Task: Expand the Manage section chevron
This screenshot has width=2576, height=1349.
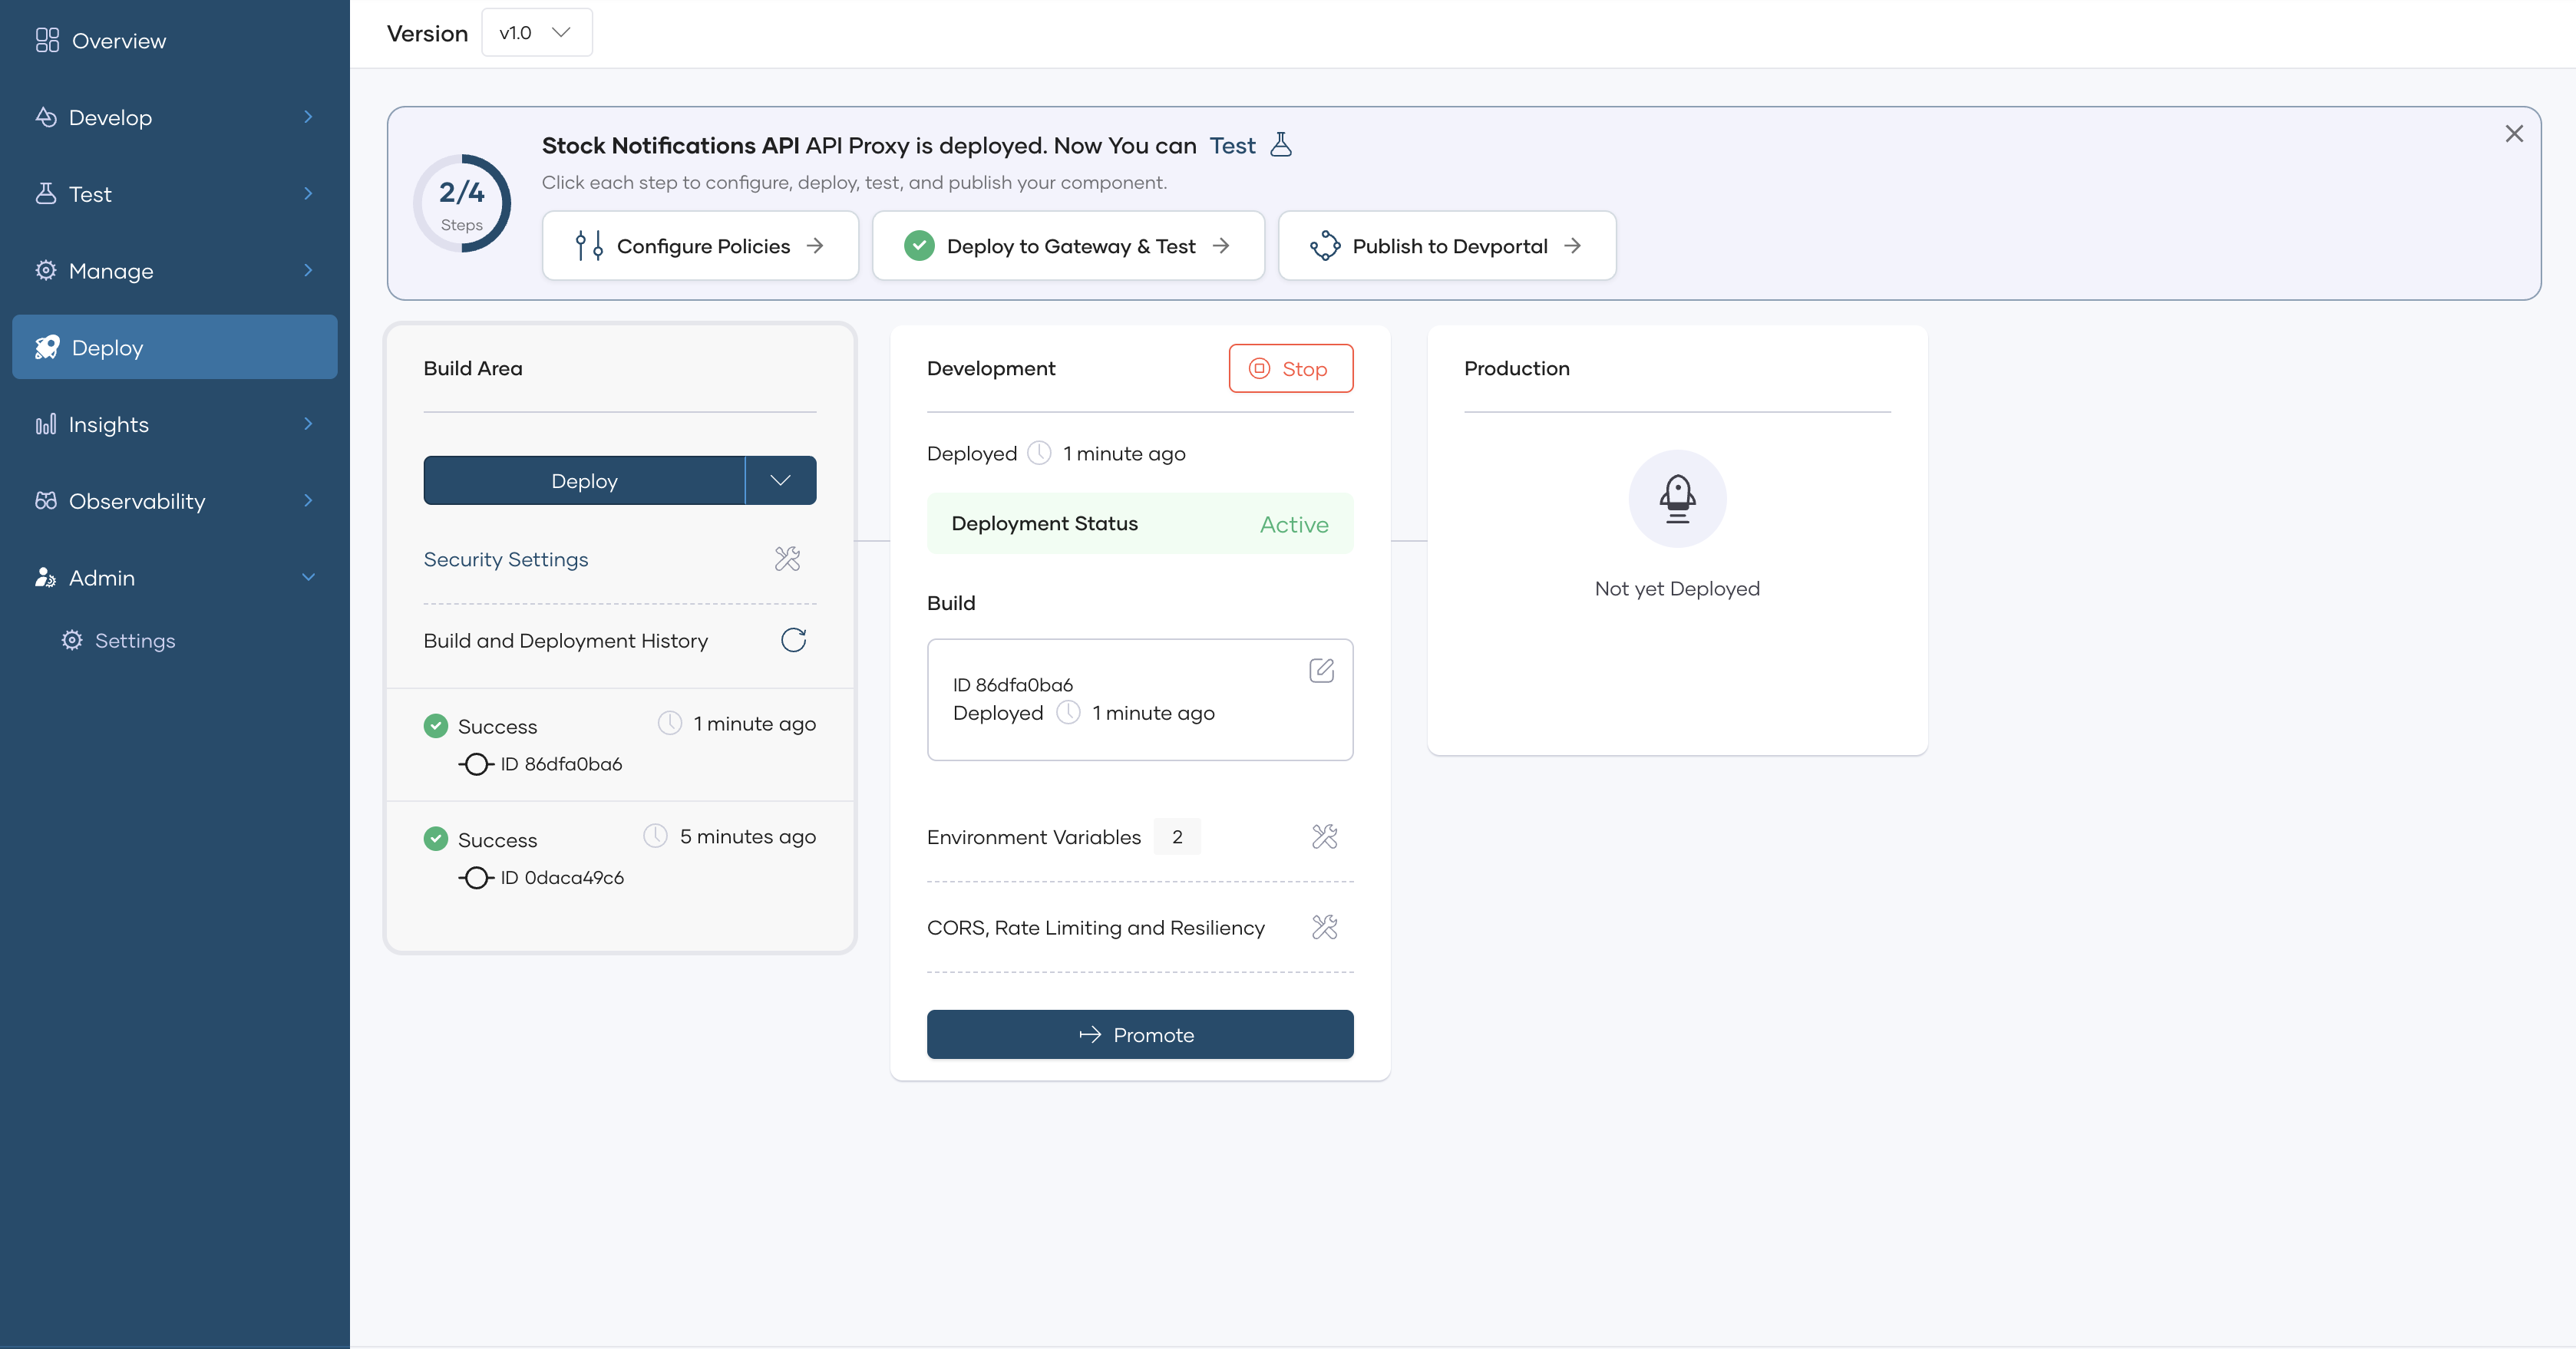Action: tap(308, 270)
